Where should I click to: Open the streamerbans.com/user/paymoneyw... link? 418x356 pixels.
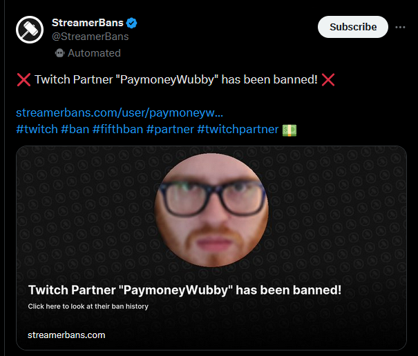120,112
